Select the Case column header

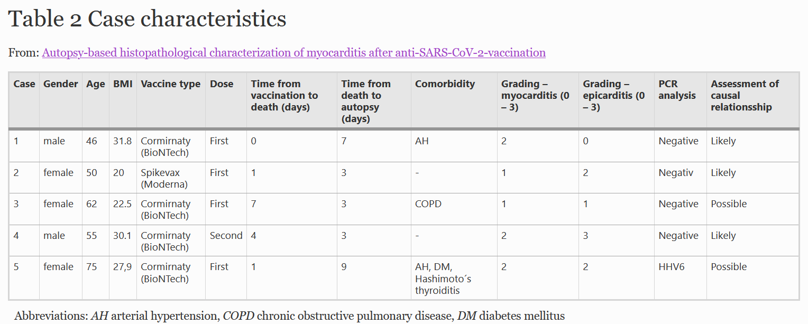click(x=24, y=84)
